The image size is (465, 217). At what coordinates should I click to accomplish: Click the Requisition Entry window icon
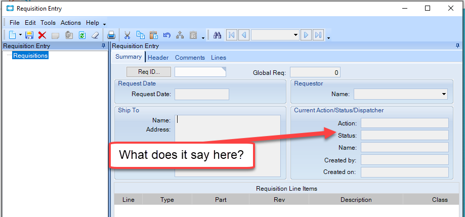[x=10, y=9]
